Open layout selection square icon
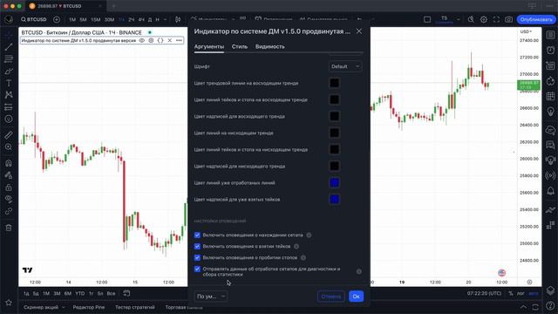The width and height of the screenshot is (558, 314). click(427, 19)
